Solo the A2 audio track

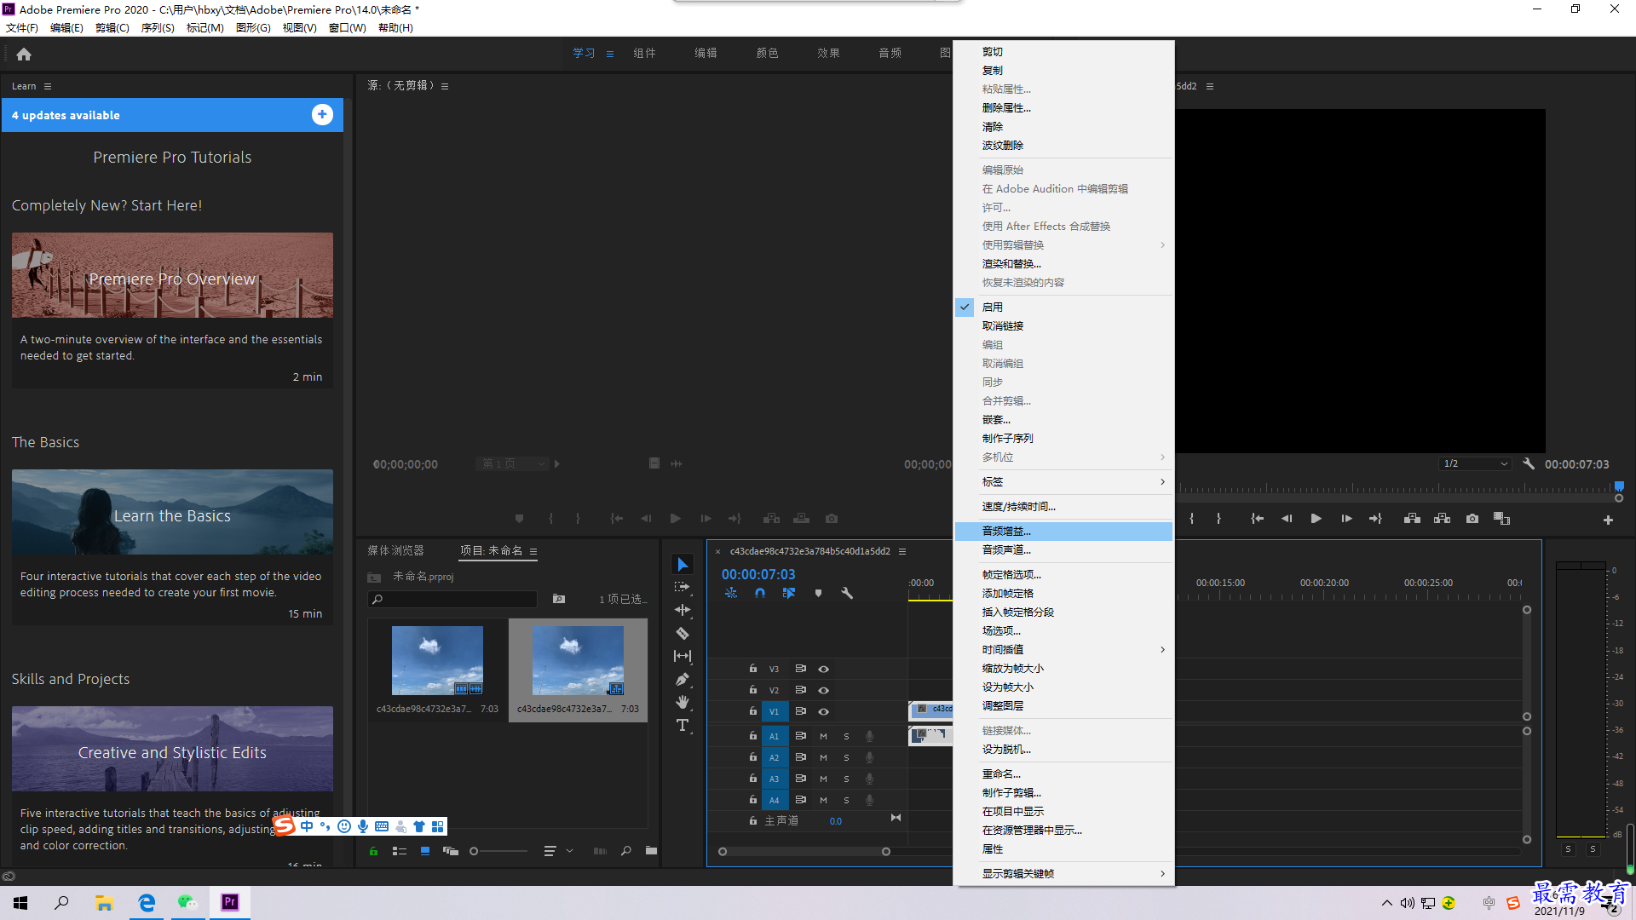tap(846, 757)
